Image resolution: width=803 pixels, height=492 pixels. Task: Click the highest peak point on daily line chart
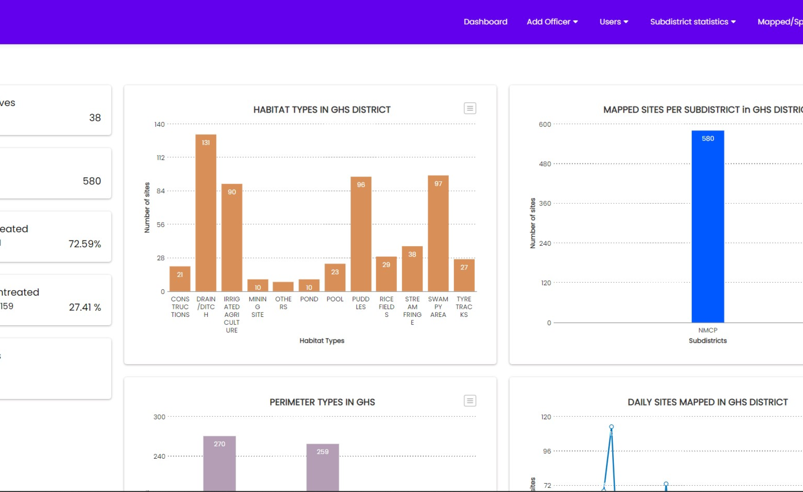click(x=611, y=427)
